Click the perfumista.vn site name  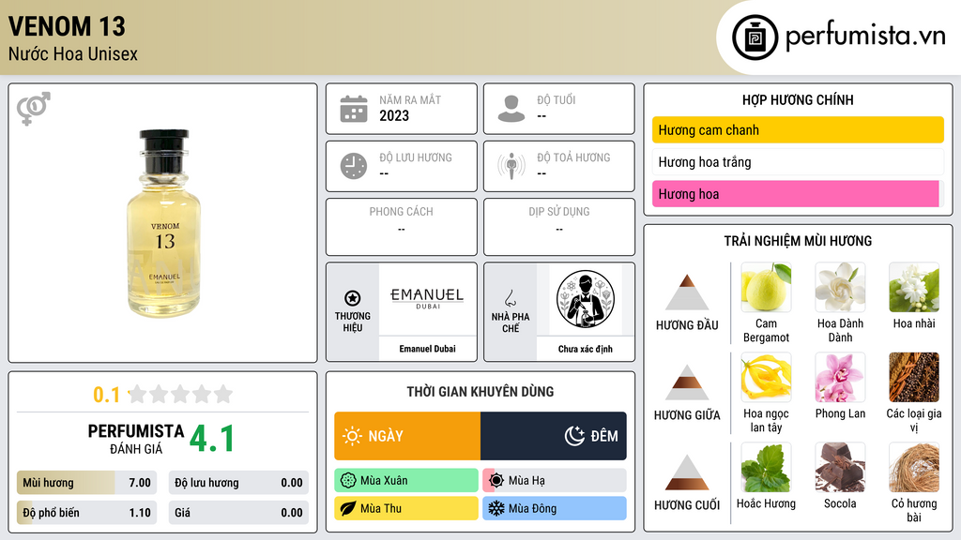tap(865, 36)
